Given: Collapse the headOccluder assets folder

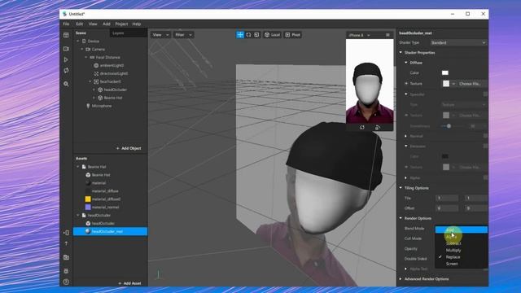Looking at the screenshot, I should (78, 215).
